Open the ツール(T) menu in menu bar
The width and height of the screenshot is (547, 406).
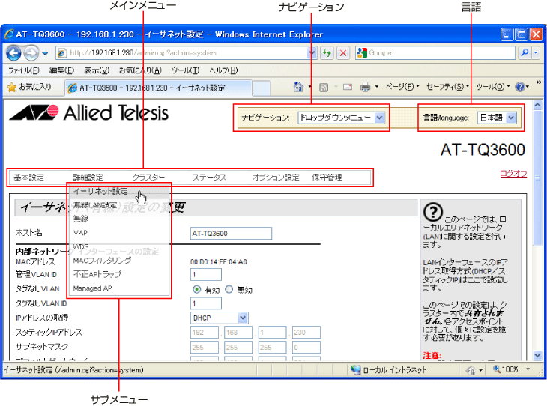point(185,70)
